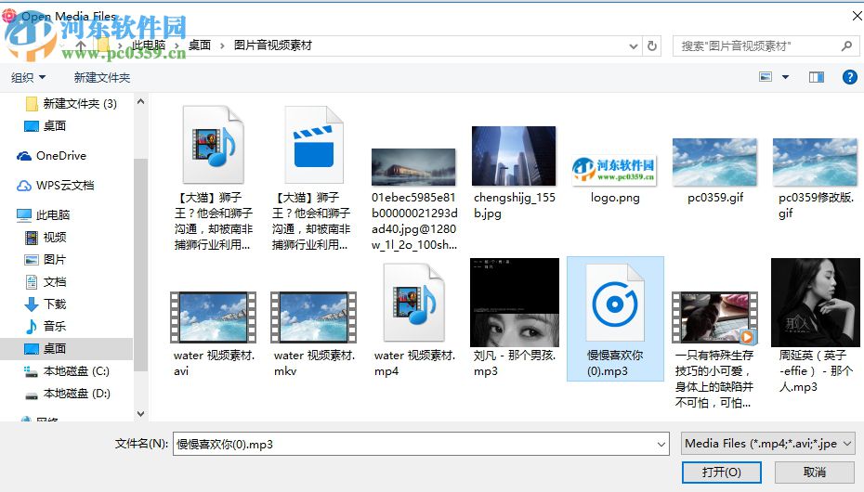
Task: Click 此电脑 in the address breadcrumb
Action: pyautogui.click(x=149, y=45)
